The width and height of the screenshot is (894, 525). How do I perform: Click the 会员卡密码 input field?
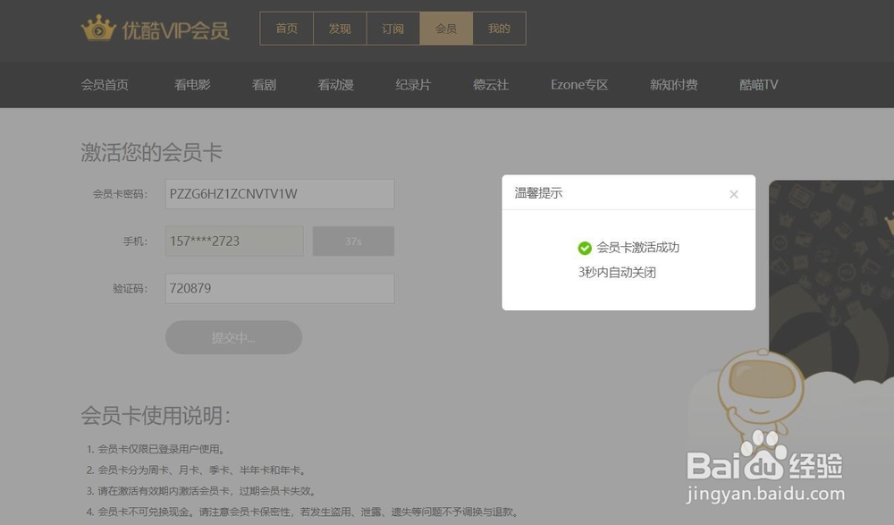coord(280,194)
